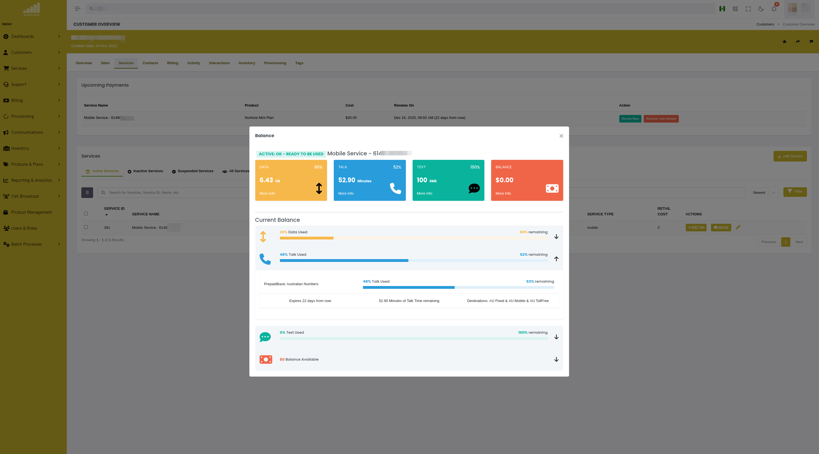Check the select-all checkbox in the services table
The image size is (819, 454).
click(86, 213)
